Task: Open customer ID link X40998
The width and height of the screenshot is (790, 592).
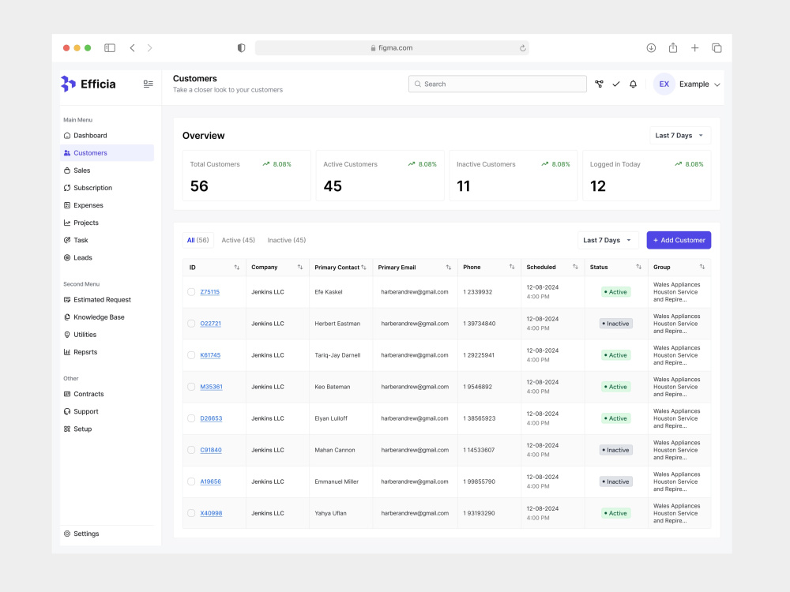Action: tap(211, 514)
